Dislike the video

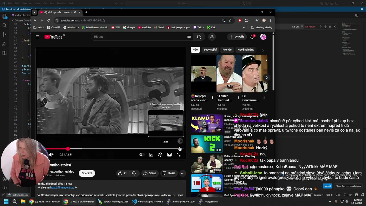(x=134, y=173)
